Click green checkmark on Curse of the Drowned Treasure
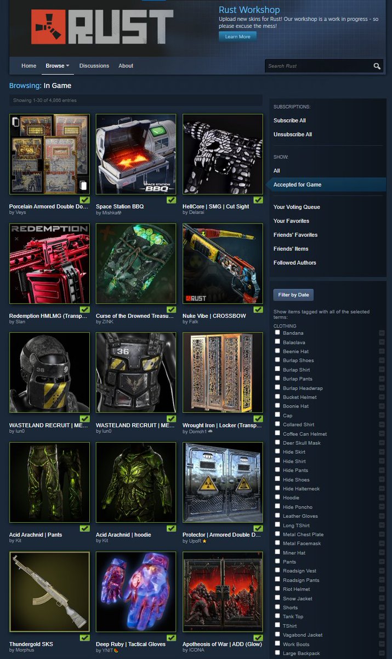 (172, 309)
